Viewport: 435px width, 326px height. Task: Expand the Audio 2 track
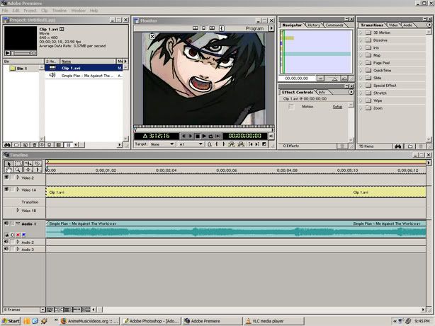pyautogui.click(x=18, y=242)
